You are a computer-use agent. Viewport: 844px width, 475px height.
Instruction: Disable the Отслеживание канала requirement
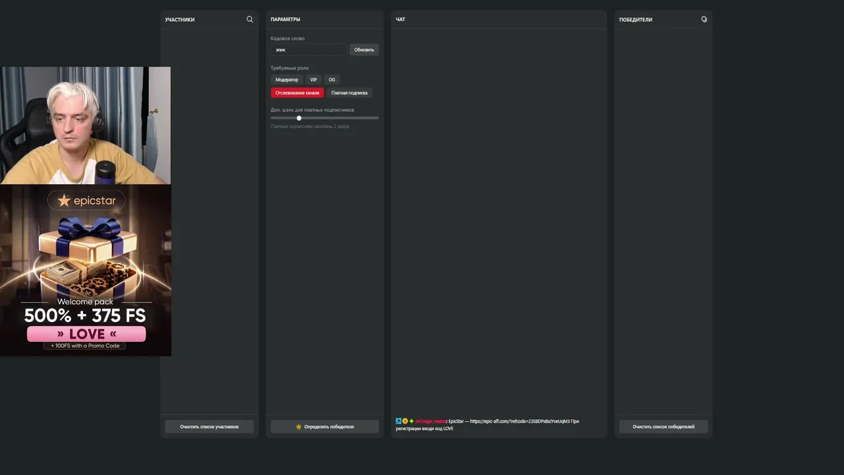tap(297, 93)
